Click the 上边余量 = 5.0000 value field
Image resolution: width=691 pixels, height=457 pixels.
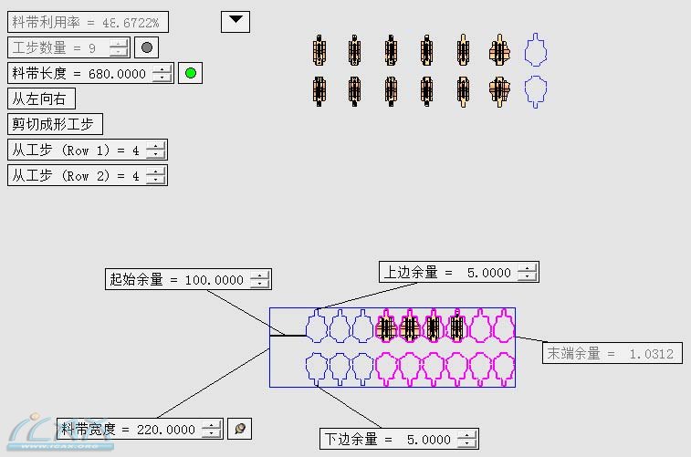pyautogui.click(x=459, y=272)
